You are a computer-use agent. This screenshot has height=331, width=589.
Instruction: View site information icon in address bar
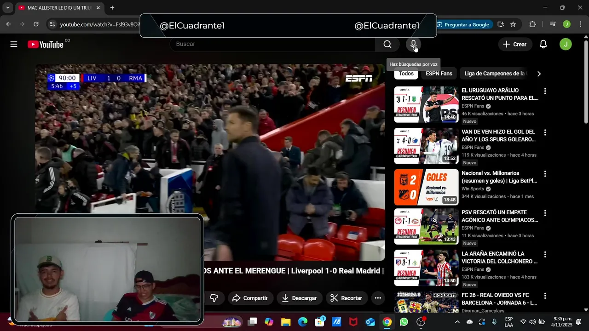(x=52, y=24)
